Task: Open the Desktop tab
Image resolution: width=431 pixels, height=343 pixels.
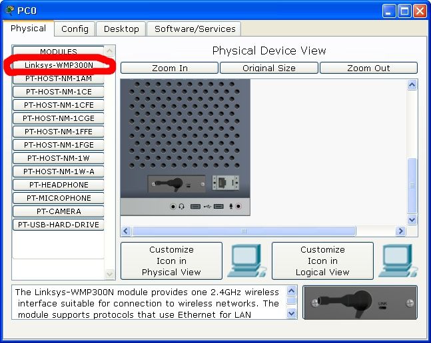Action: point(121,29)
